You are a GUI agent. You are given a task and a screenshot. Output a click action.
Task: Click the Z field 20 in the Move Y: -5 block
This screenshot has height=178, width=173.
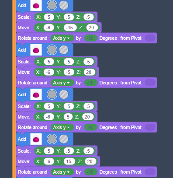click(x=90, y=72)
